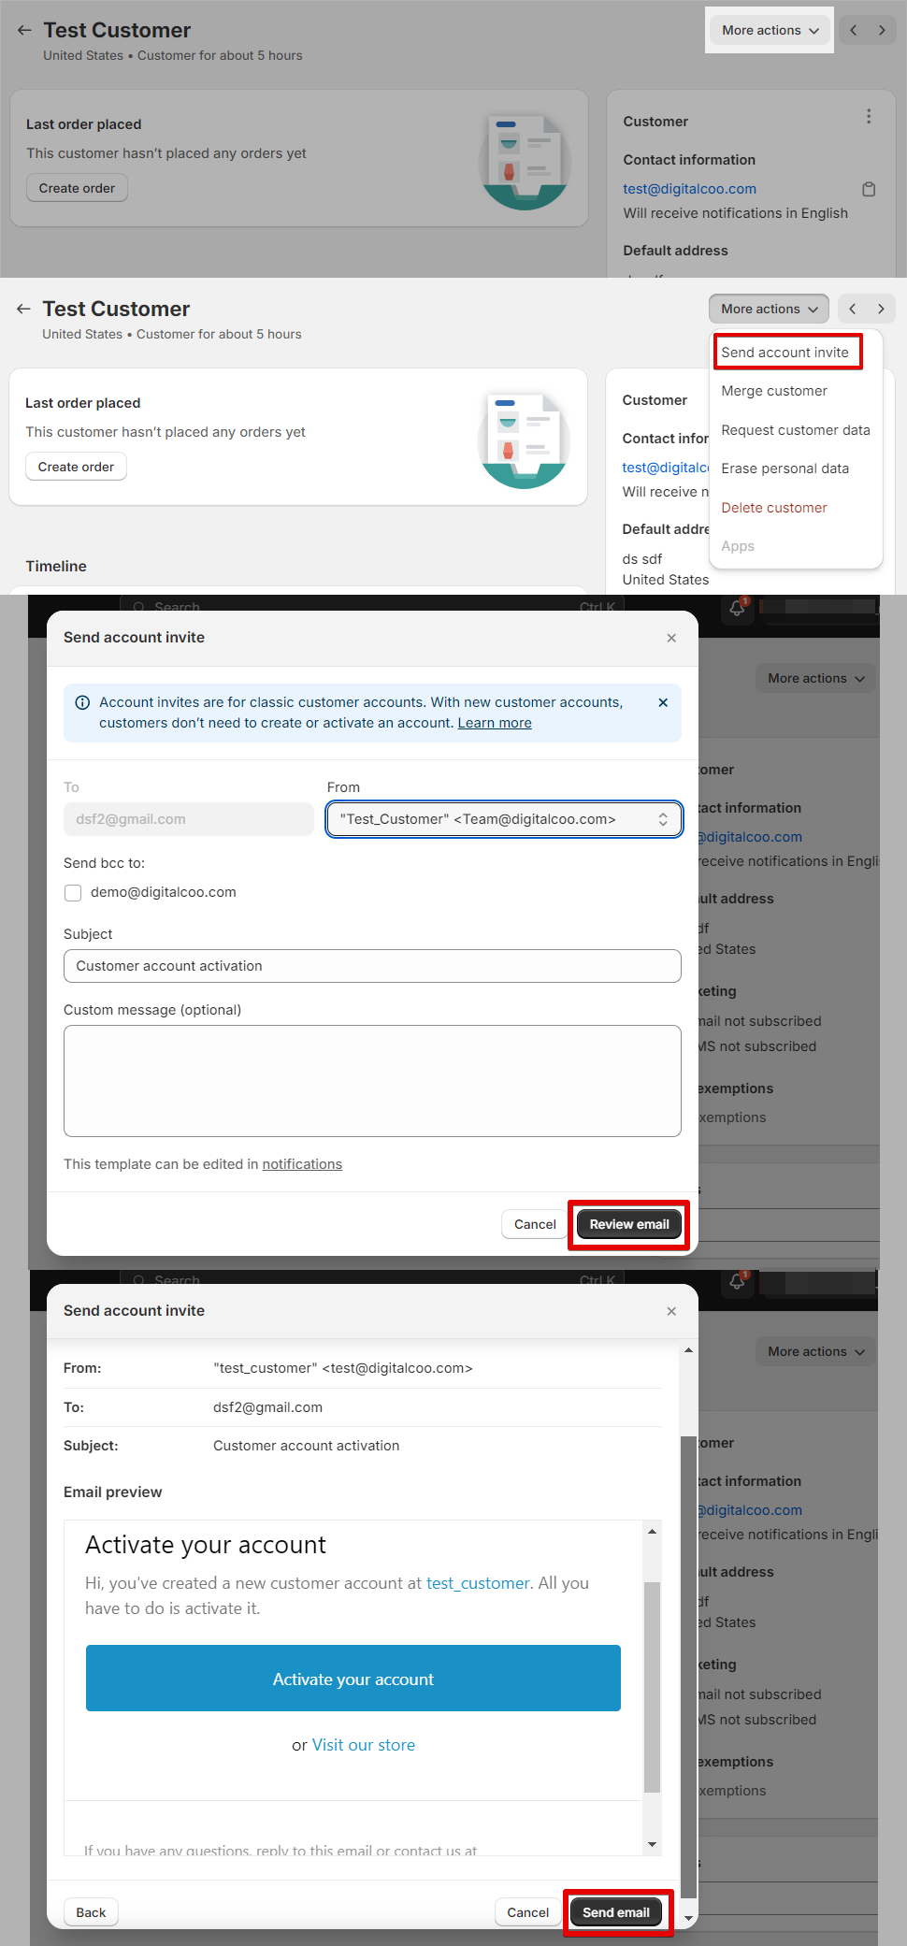Copy email address clipboard icon

point(869,189)
